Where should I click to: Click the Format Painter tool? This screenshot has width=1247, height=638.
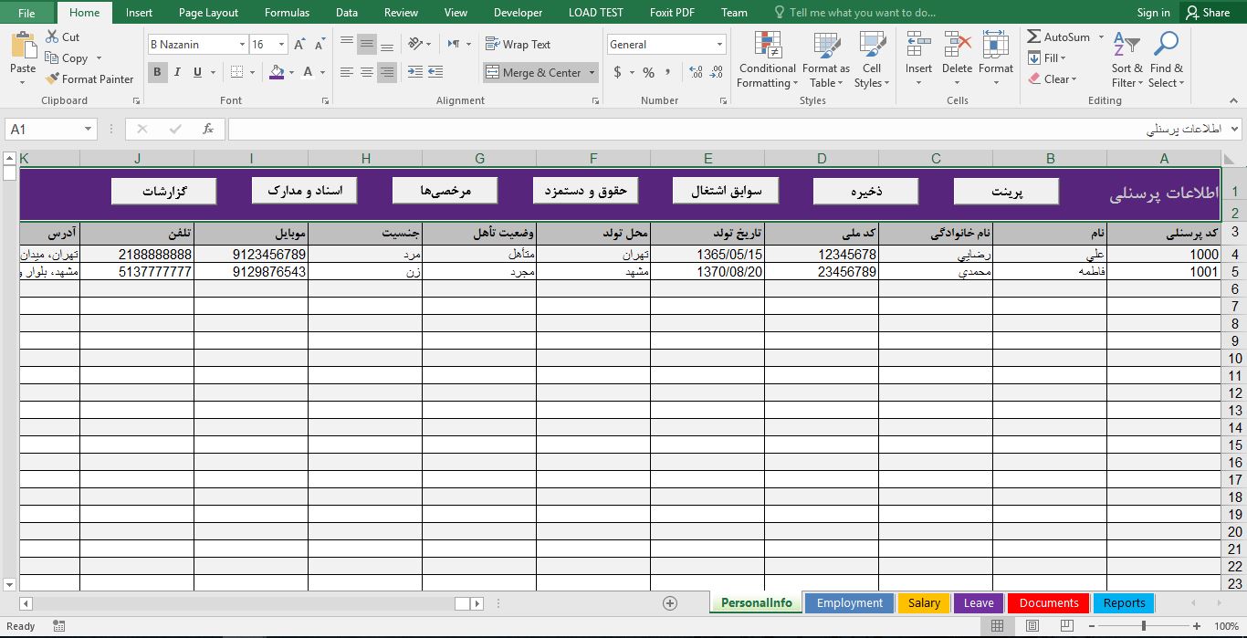pyautogui.click(x=89, y=79)
